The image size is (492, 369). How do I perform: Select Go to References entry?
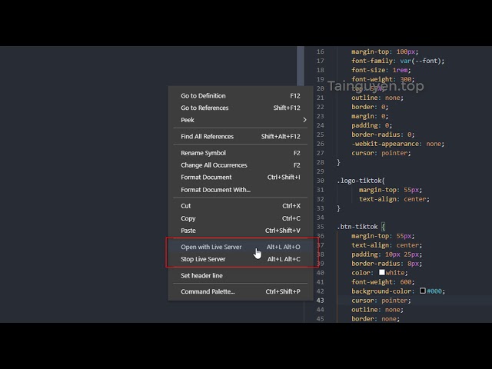tap(241, 108)
